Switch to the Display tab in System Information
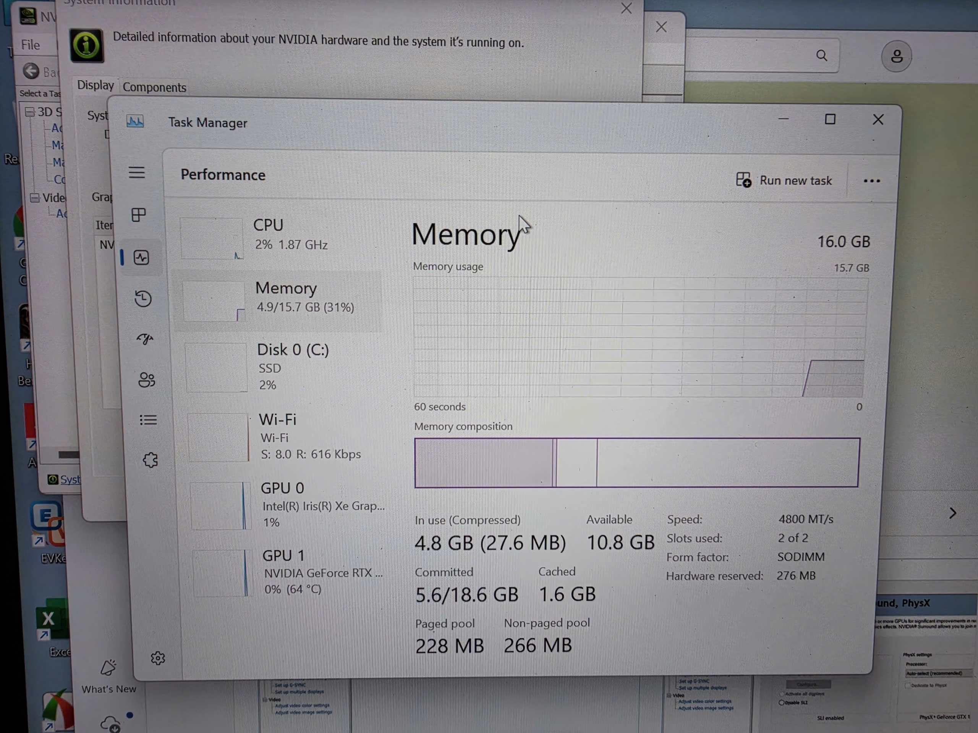The width and height of the screenshot is (978, 733). coord(96,85)
